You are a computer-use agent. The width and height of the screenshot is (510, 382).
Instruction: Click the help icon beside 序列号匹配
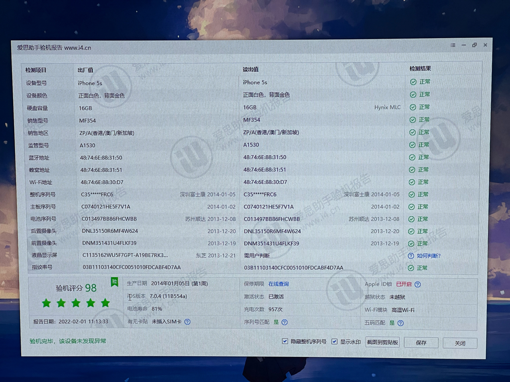[284, 322]
